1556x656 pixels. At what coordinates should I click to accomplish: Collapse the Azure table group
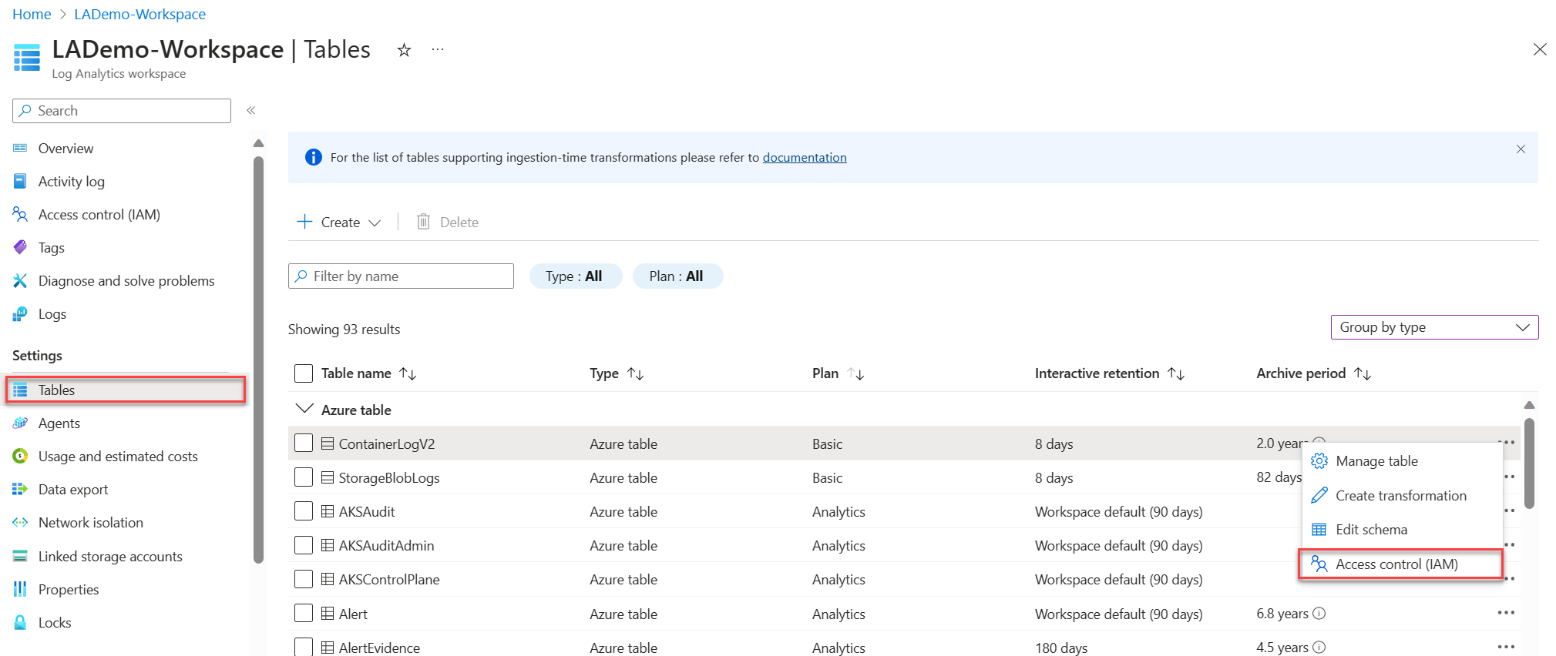pos(305,409)
